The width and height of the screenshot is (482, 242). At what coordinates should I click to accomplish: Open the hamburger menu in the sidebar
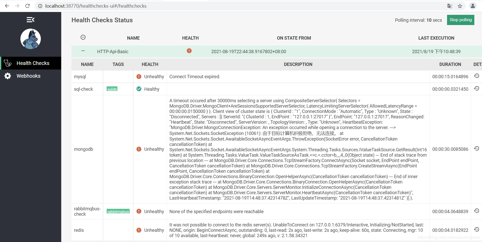point(30,20)
